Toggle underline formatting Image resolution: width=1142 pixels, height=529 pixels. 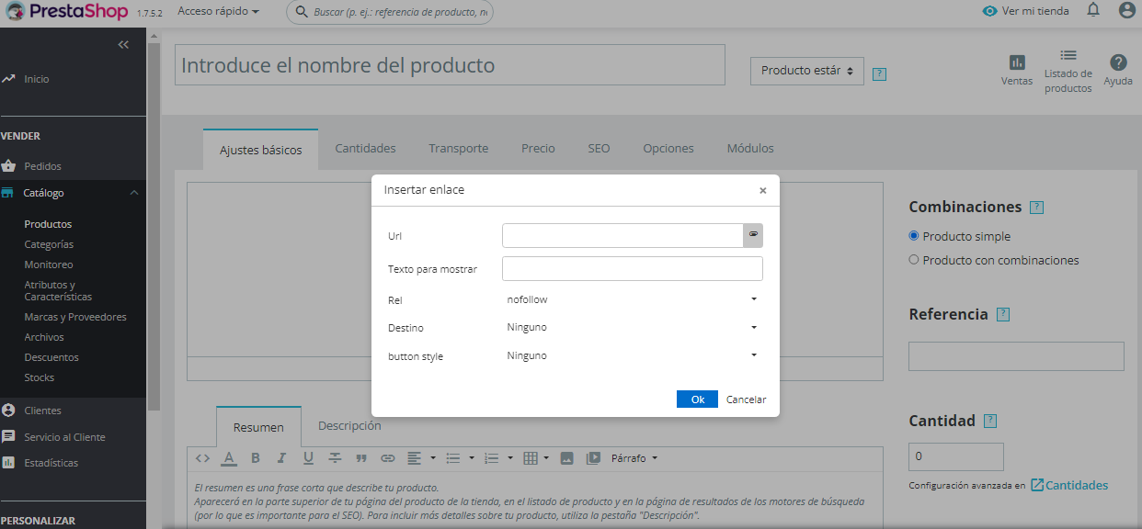coord(308,457)
